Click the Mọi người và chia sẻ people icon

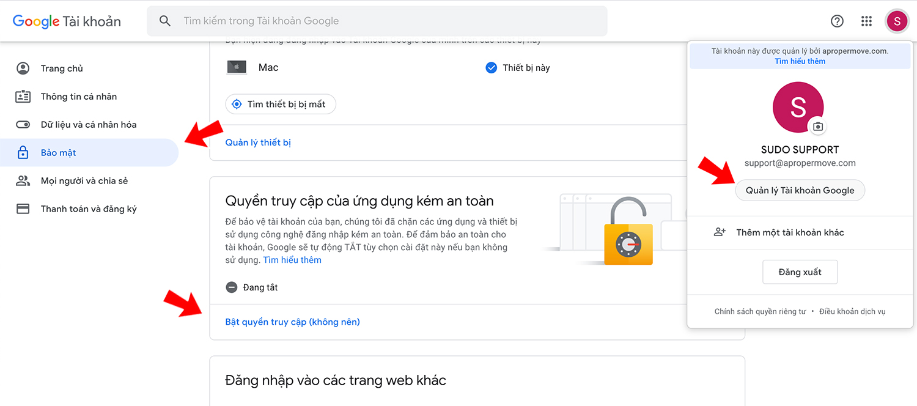click(x=23, y=180)
